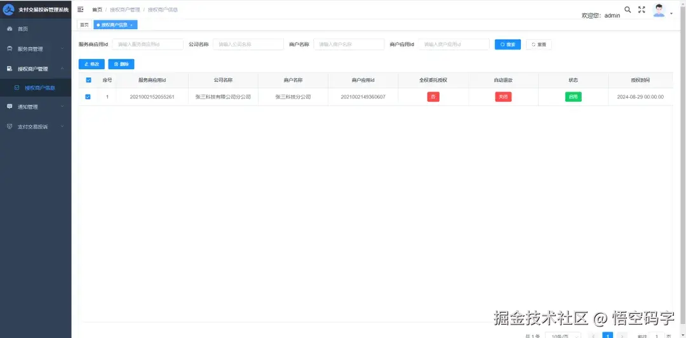Click the 公司名称 column header

pyautogui.click(x=223, y=80)
